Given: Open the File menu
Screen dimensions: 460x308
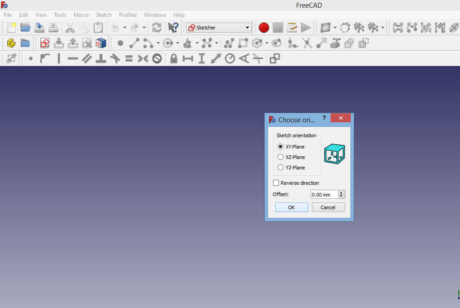Looking at the screenshot, I should coord(8,14).
